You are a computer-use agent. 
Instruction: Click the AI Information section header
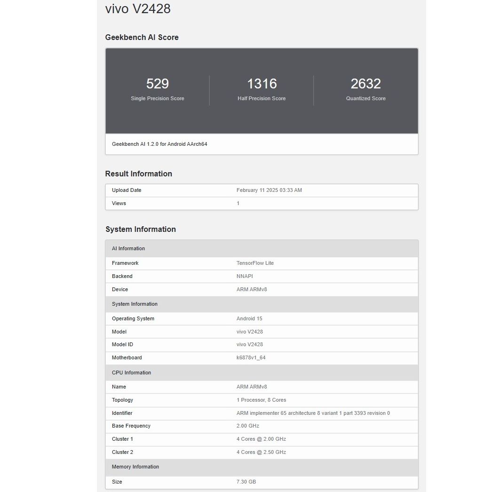(128, 248)
